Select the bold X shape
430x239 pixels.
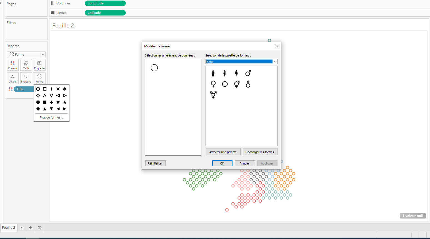tap(58, 102)
